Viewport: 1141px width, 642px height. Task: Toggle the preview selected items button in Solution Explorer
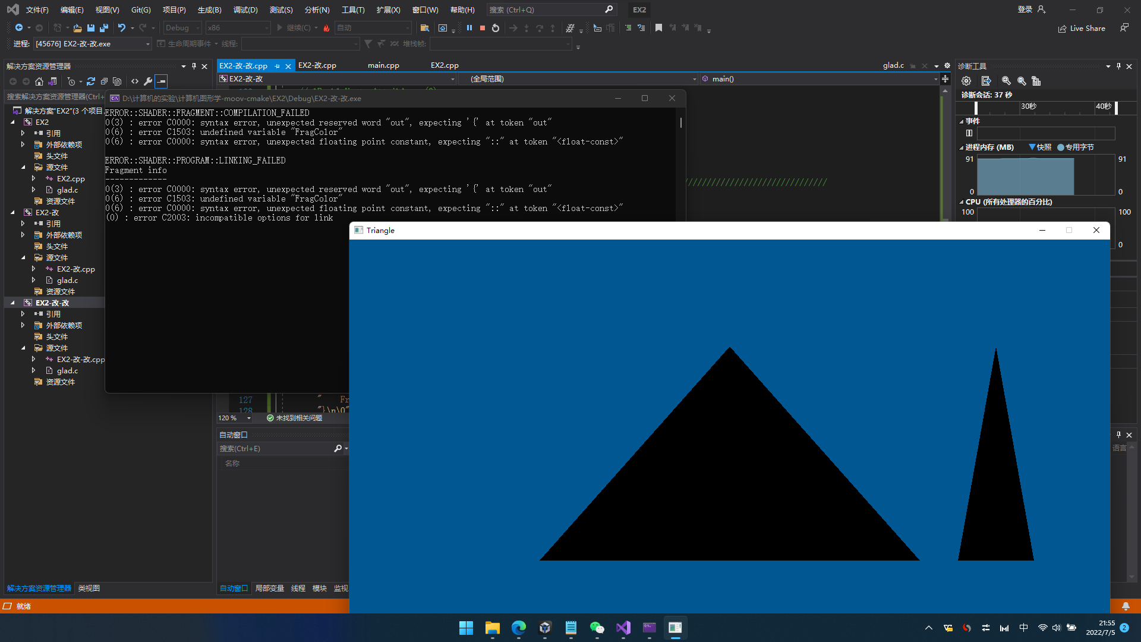161,81
